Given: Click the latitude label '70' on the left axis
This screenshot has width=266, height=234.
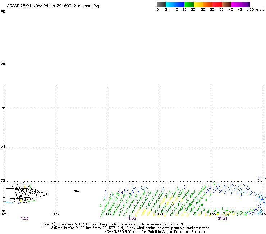Looking at the screenshot, I should click(3, 211).
